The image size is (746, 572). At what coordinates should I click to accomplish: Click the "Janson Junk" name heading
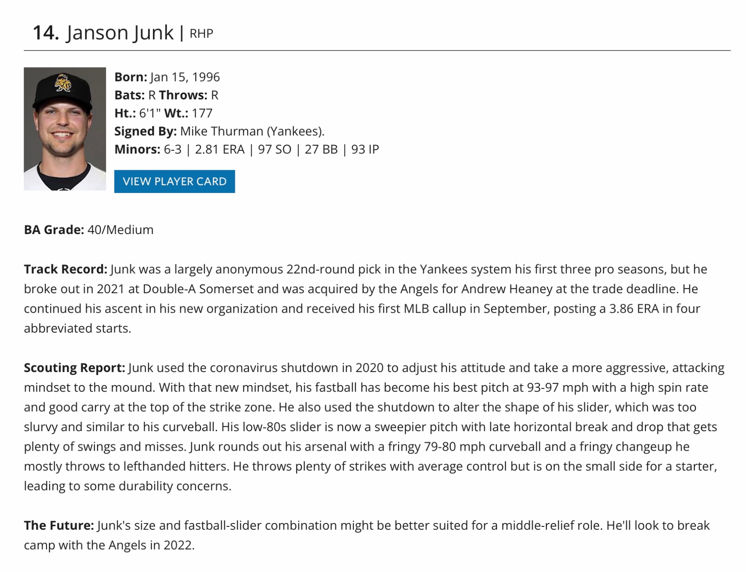(x=120, y=33)
